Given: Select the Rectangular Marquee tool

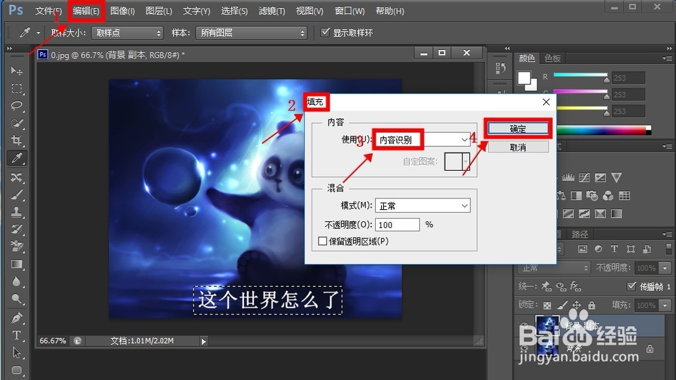Looking at the screenshot, I should 17,88.
